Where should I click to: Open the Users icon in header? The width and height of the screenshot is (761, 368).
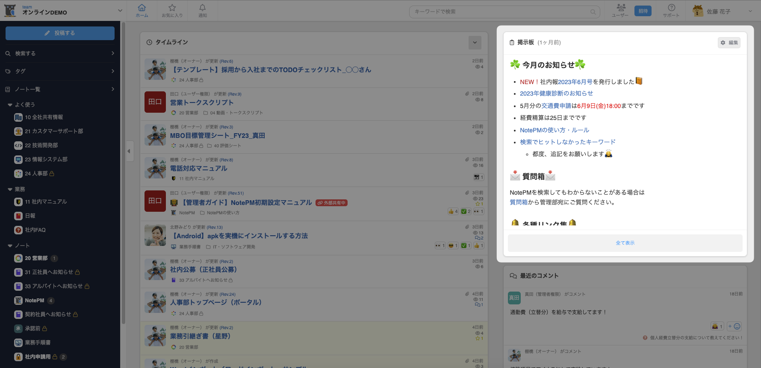click(x=620, y=10)
